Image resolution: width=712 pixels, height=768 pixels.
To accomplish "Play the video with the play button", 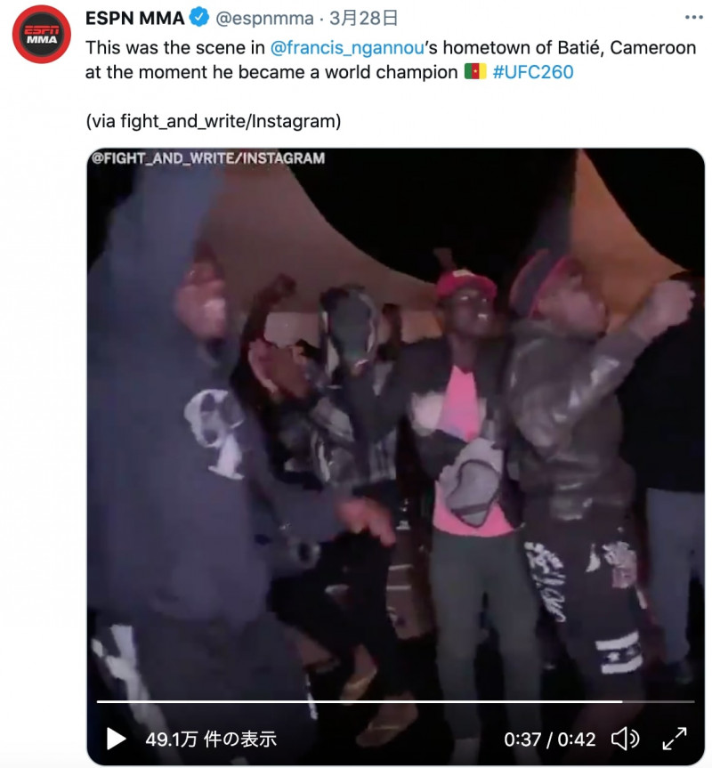I will click(x=116, y=738).
